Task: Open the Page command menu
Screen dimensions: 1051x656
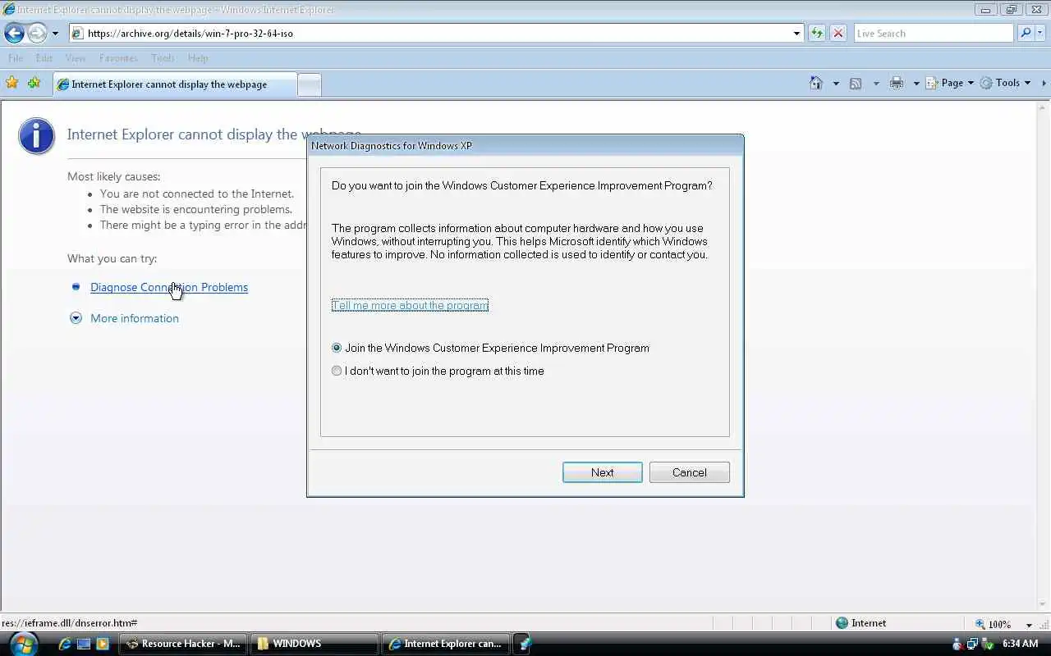Action: (949, 83)
